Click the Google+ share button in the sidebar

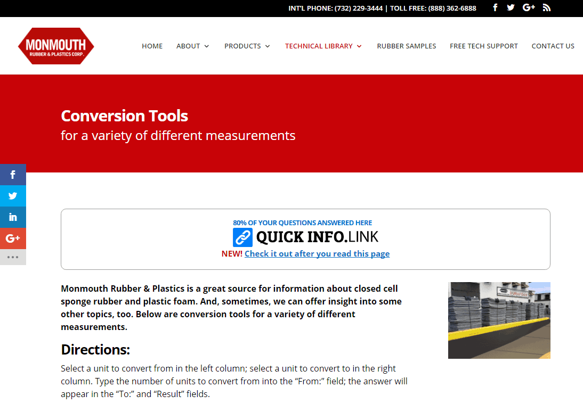(13, 238)
